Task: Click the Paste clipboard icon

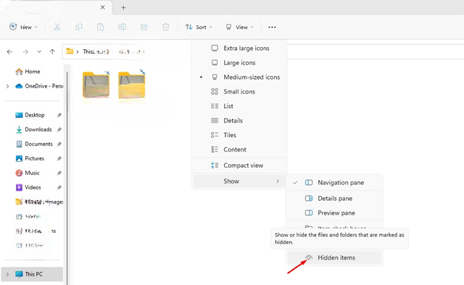Action: [x=100, y=27]
